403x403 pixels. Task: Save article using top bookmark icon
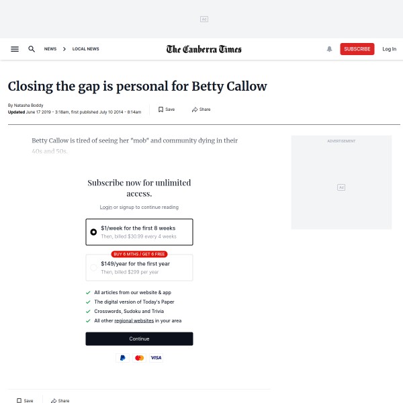point(161,109)
